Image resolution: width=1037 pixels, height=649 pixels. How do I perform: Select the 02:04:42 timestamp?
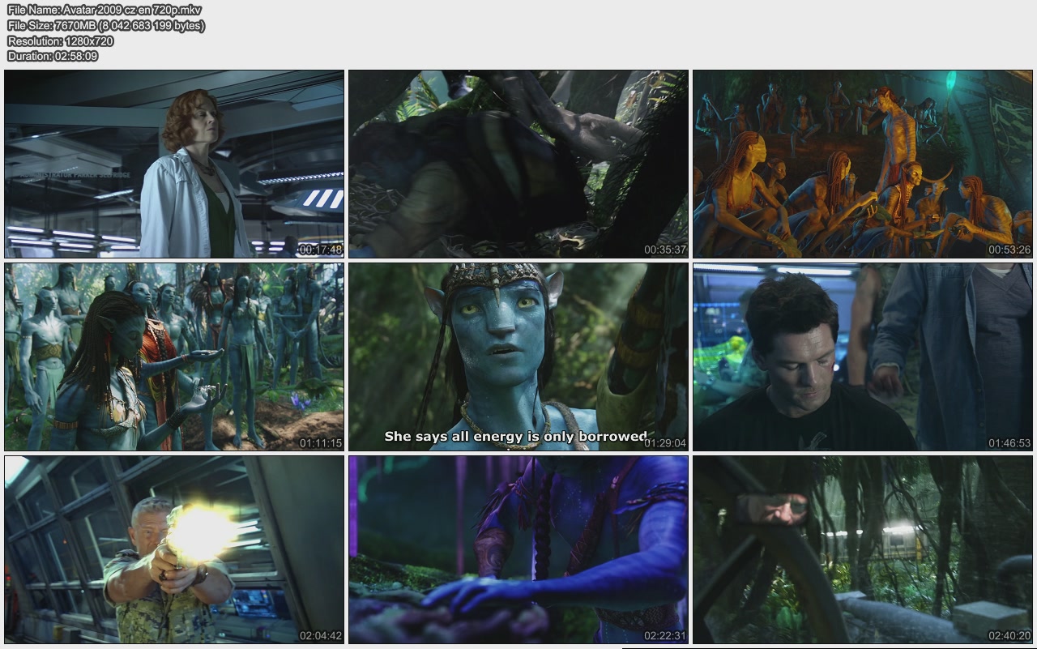click(320, 636)
